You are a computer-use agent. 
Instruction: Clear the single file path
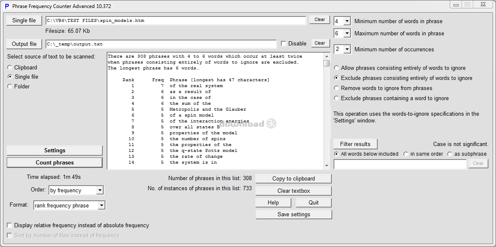pyautogui.click(x=320, y=20)
